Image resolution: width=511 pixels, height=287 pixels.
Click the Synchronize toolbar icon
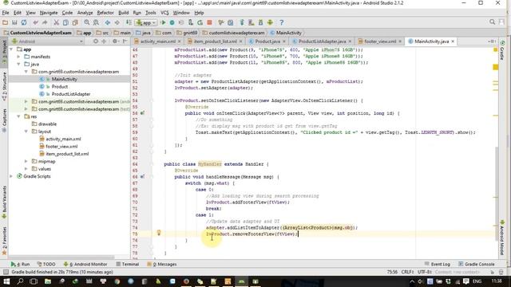click(24, 22)
